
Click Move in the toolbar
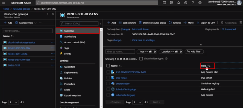(x=189, y=23)
